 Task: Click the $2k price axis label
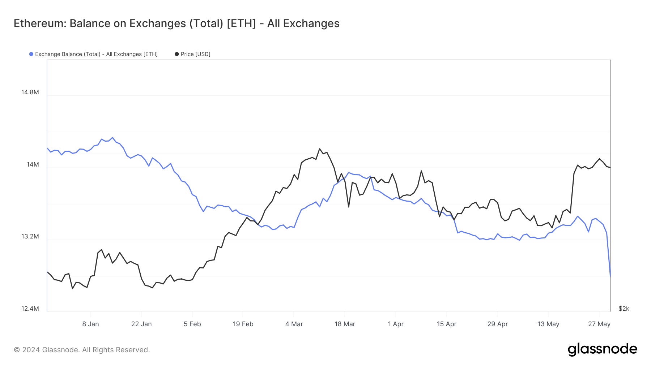tap(624, 309)
